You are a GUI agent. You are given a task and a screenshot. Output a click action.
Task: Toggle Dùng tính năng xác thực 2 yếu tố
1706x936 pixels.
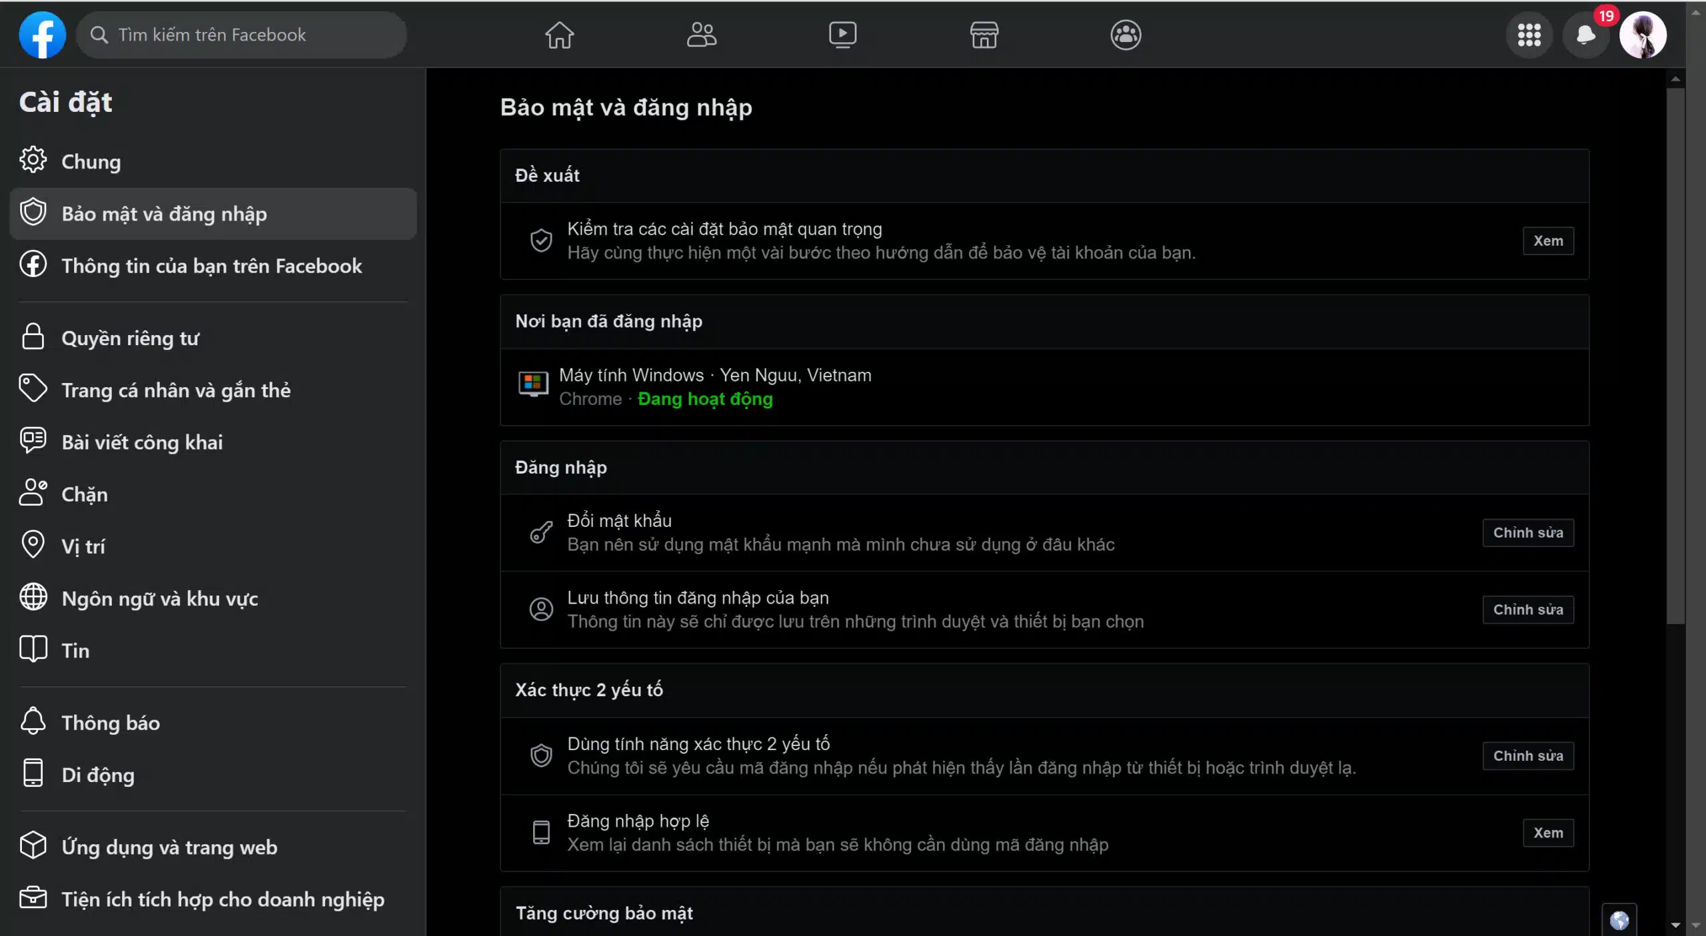coord(1527,755)
